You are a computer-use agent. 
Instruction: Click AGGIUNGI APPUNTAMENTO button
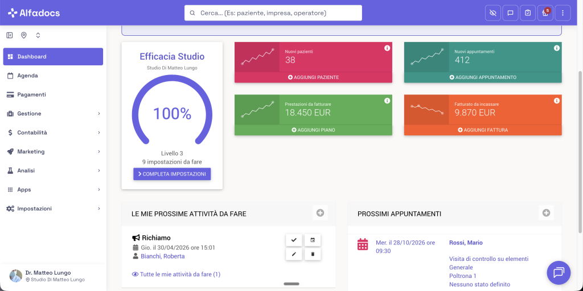(483, 77)
